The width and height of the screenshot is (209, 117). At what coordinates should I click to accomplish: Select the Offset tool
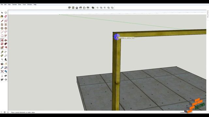pyautogui.click(x=6, y=47)
